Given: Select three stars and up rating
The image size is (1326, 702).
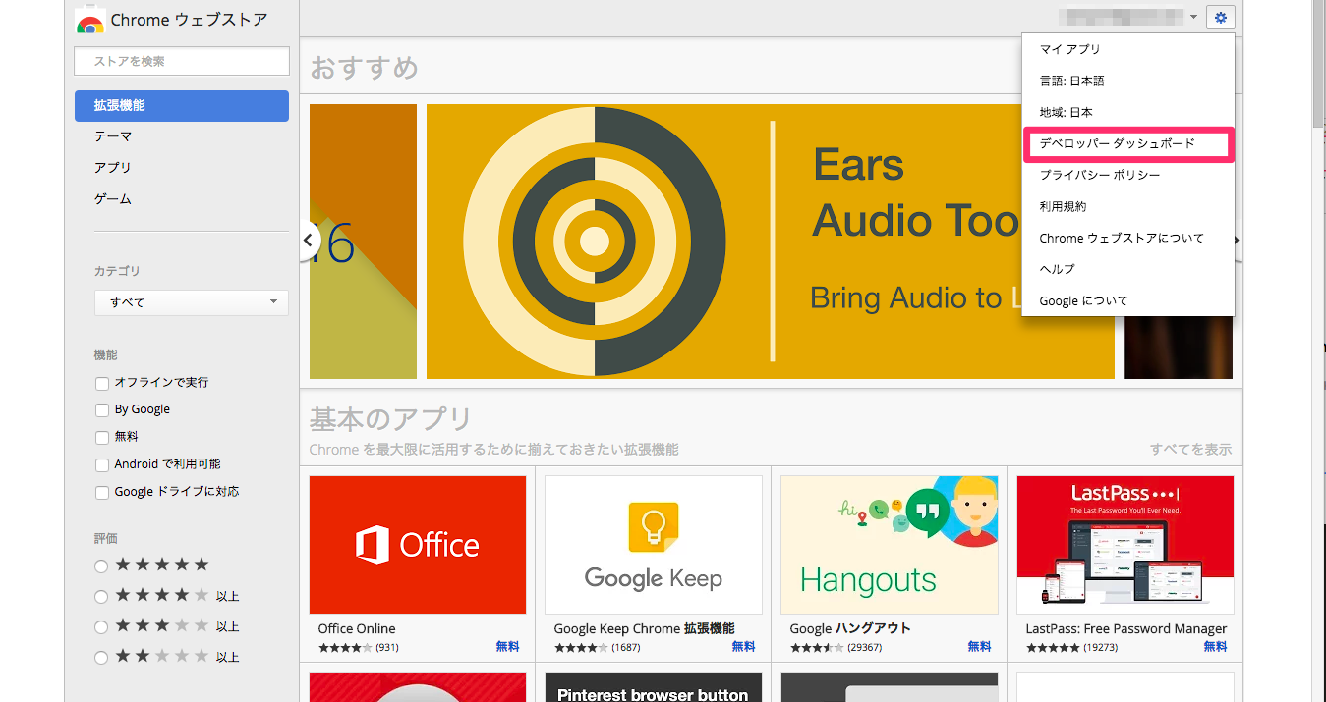Looking at the screenshot, I should (x=101, y=627).
